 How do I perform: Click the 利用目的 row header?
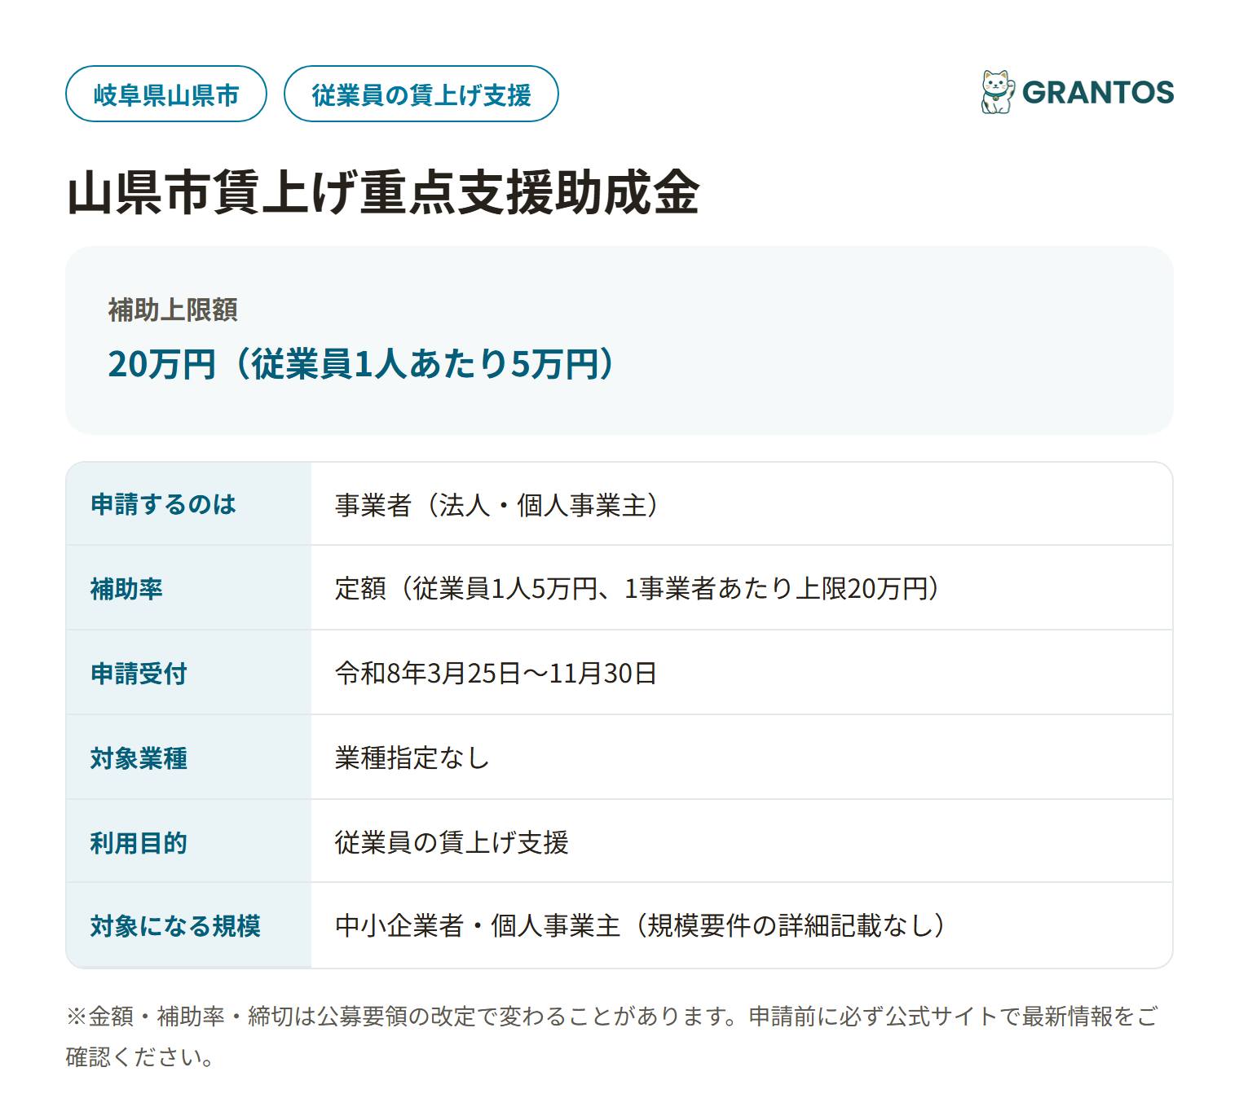point(188,841)
